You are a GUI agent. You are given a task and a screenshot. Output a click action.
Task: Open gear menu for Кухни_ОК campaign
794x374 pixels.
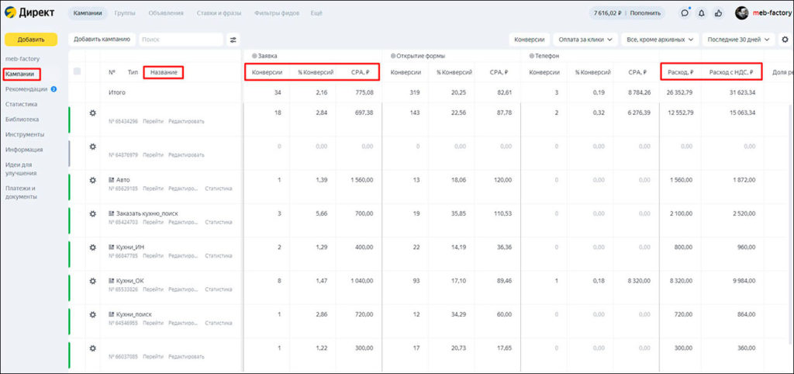[x=93, y=281]
